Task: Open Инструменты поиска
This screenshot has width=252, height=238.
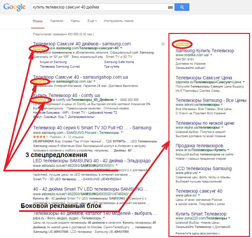Action: pyautogui.click(x=118, y=21)
